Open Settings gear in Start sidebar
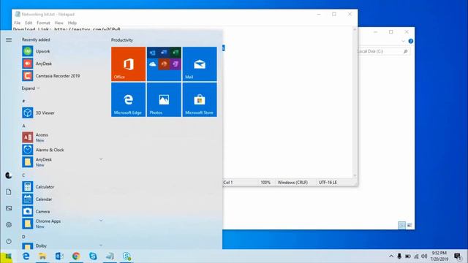The width and height of the screenshot is (468, 263). coord(9,224)
